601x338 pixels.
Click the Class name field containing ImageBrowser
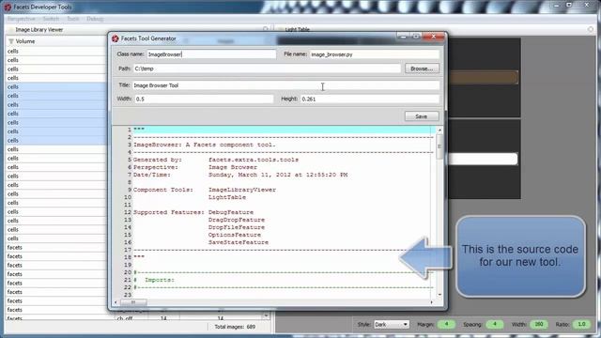[211, 54]
